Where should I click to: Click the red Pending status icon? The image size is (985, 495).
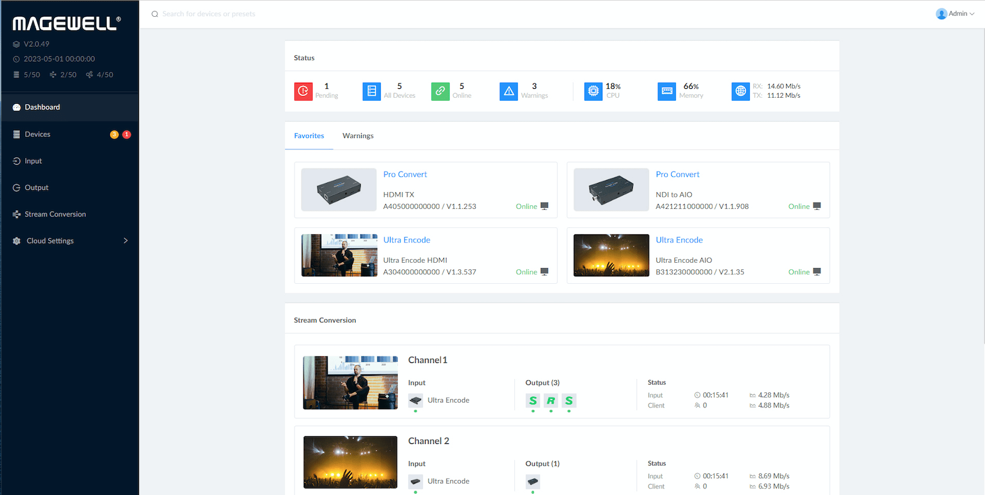coord(303,91)
